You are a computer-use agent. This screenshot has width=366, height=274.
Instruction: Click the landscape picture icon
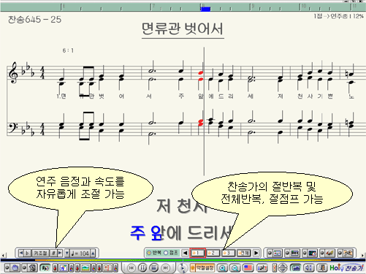tap(86, 268)
